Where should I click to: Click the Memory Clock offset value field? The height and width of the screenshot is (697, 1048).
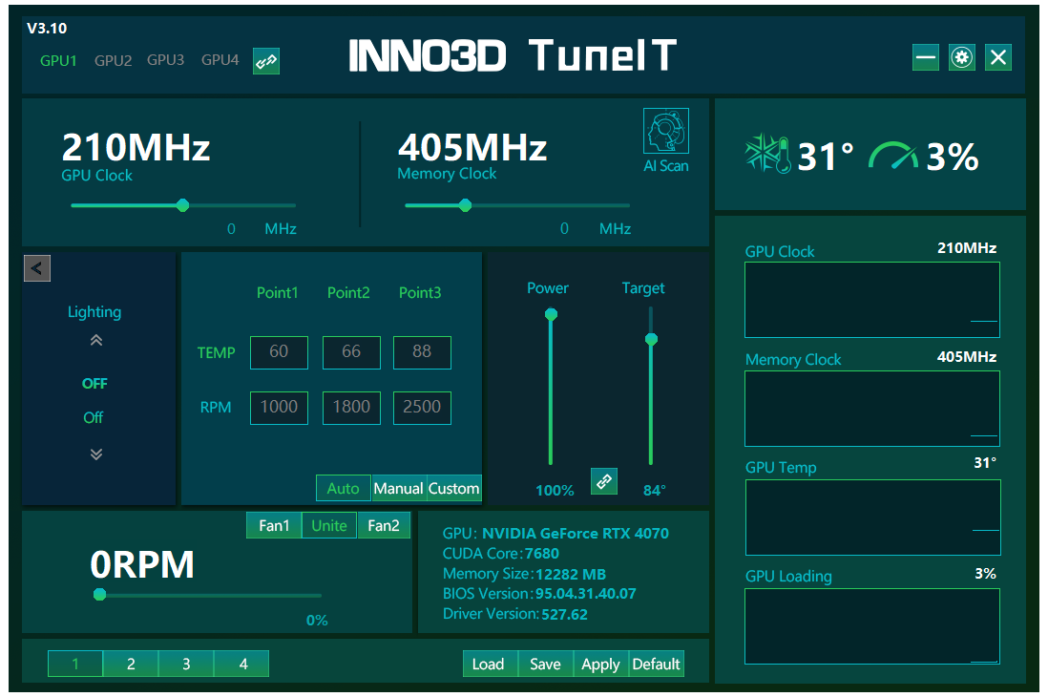click(565, 229)
